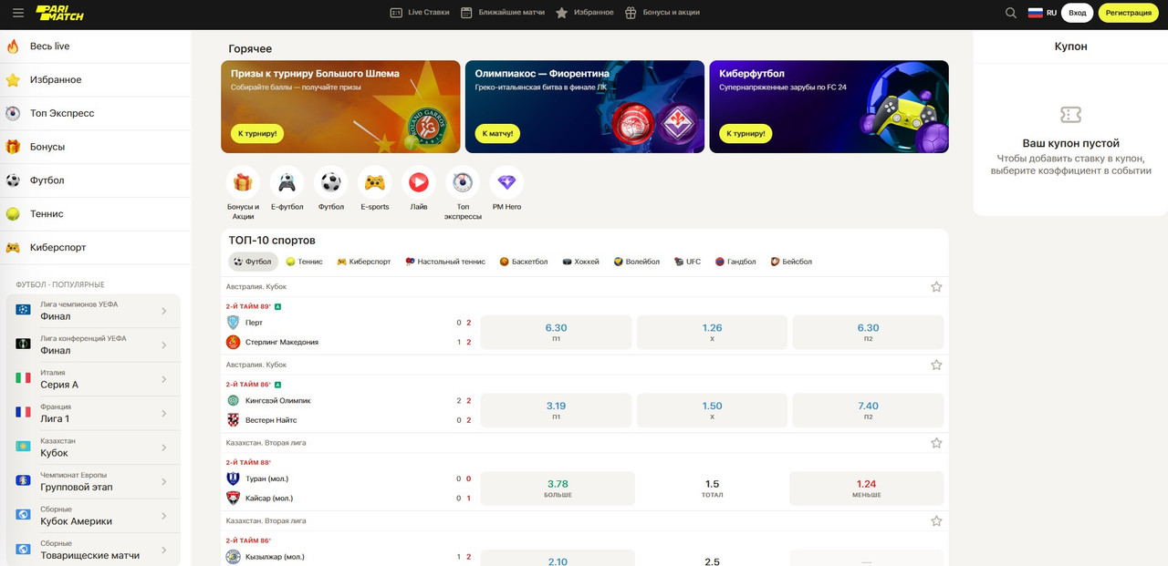Expand Италия Серия А chevron
Viewport: 1168px width, 566px height.
[x=164, y=379]
